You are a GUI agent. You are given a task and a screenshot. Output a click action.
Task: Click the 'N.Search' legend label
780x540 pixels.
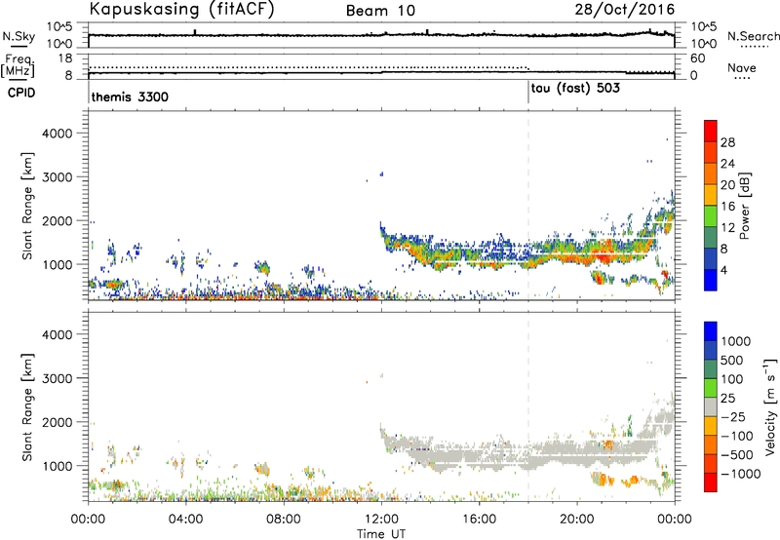coord(753,37)
